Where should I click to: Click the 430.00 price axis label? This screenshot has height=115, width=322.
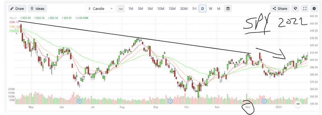(314, 38)
